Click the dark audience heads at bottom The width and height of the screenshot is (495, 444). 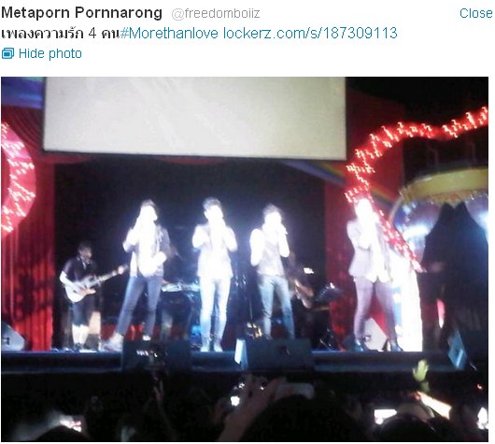pyautogui.click(x=245, y=409)
